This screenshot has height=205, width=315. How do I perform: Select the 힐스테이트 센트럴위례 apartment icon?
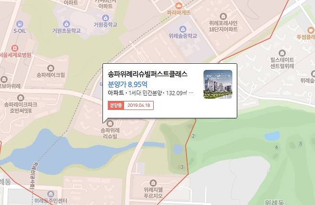coord(282,53)
